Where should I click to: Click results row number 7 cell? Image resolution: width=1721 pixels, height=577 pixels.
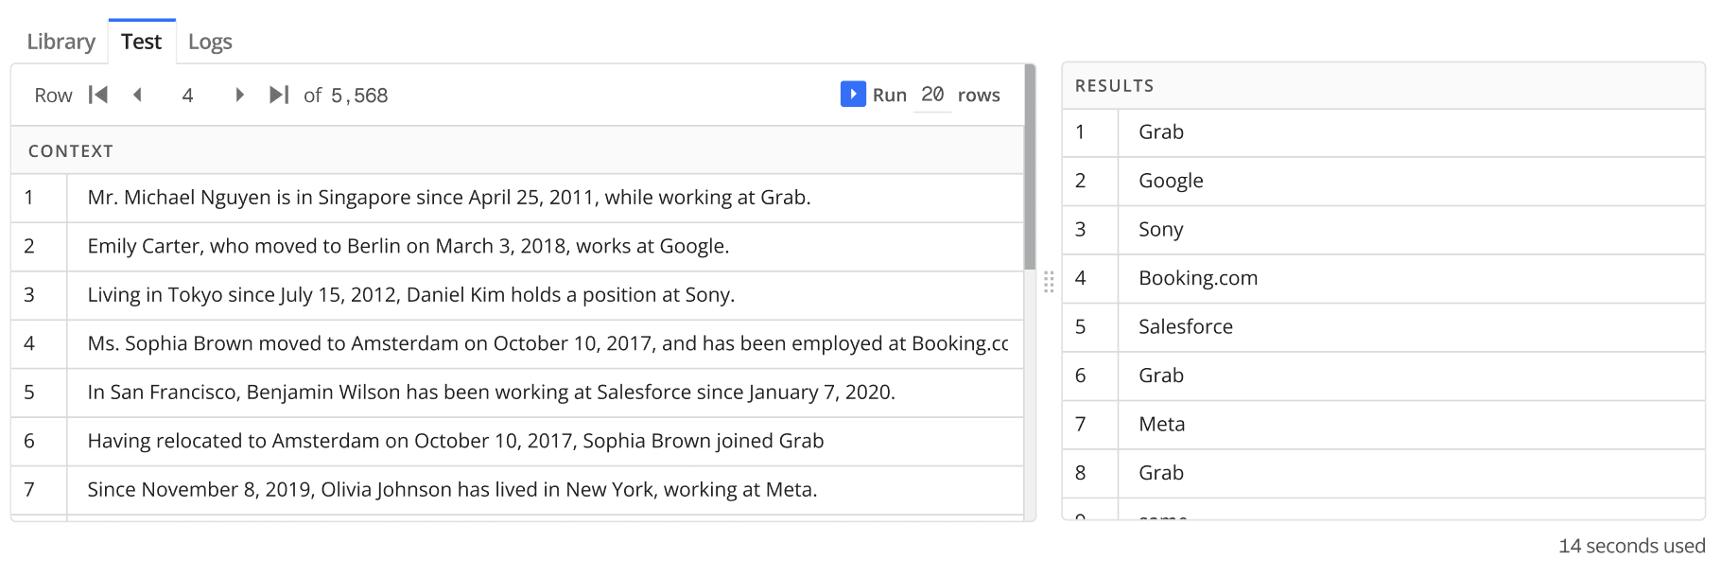(1090, 425)
